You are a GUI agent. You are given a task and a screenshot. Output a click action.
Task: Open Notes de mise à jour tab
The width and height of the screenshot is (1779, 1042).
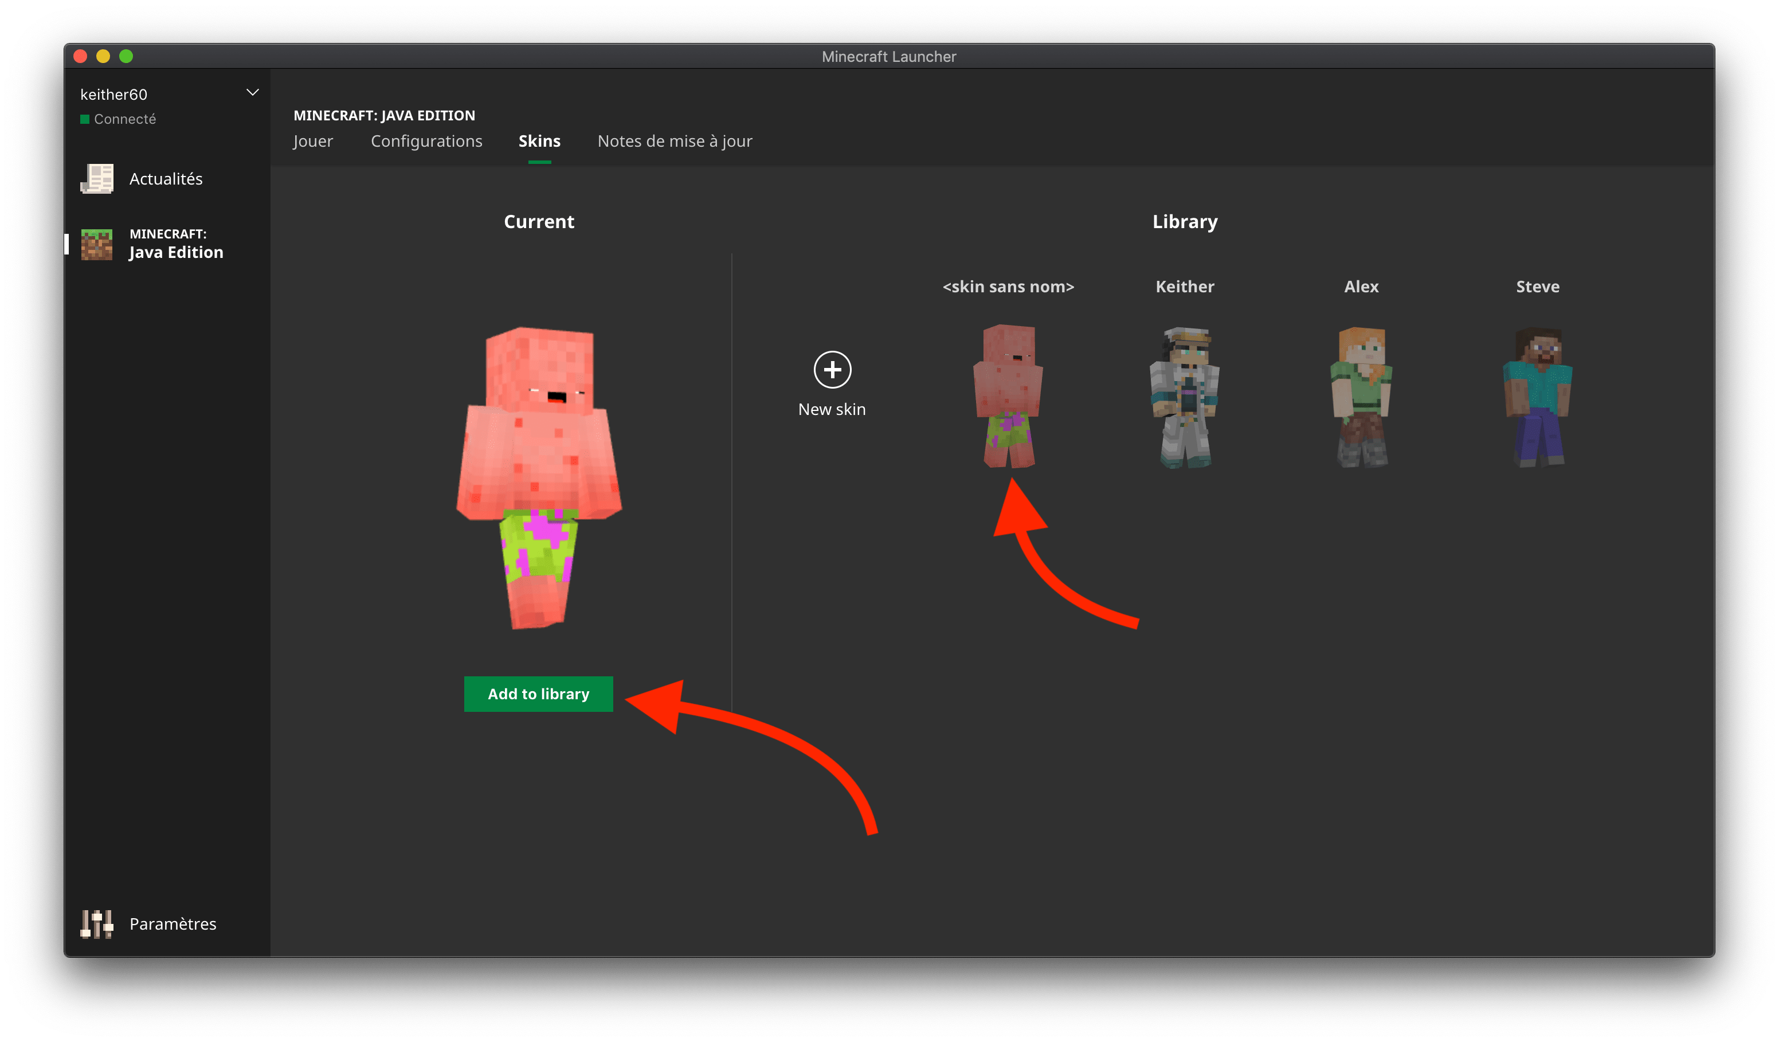675,141
